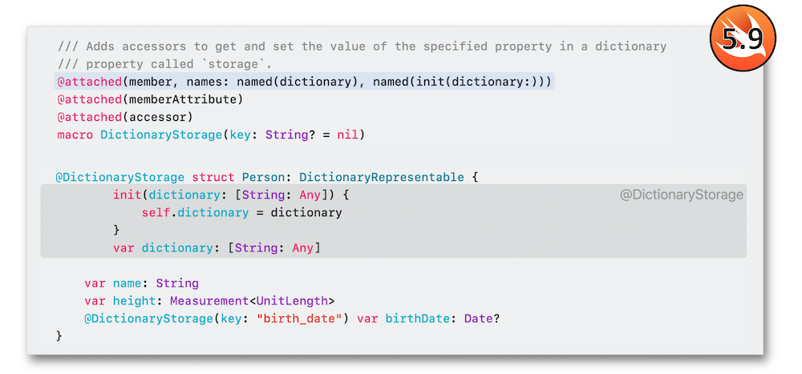Viewport: 802px width, 374px height.
Task: Click the @attached(memberAttribute) attribute
Action: coord(150,99)
